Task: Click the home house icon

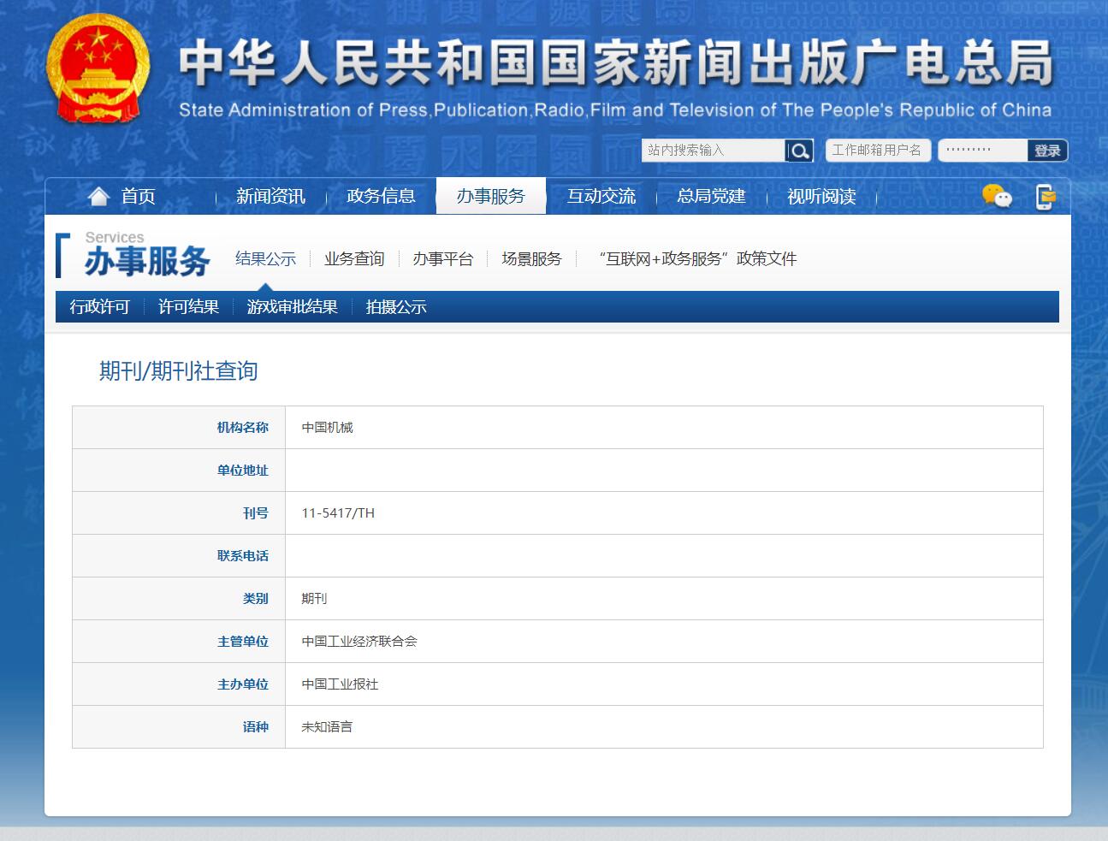Action: tap(99, 196)
